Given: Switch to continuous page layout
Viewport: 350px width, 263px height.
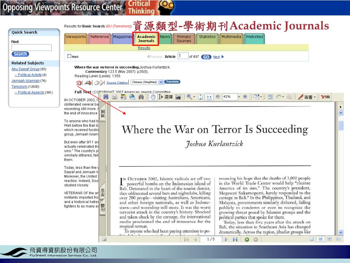Looking at the screenshot, I should [320, 239].
